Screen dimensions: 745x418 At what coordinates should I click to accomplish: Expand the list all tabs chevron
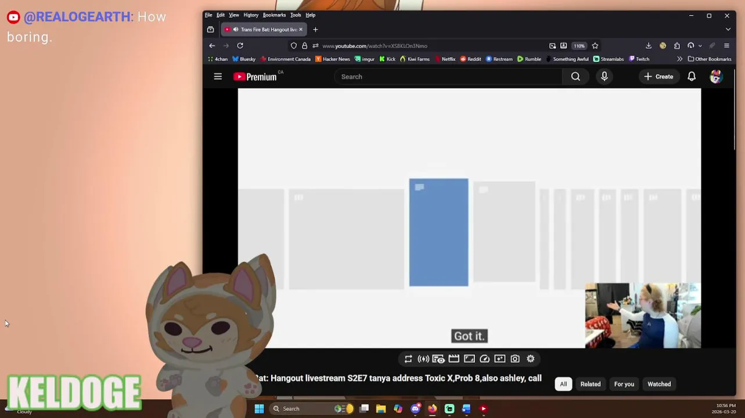point(728,30)
